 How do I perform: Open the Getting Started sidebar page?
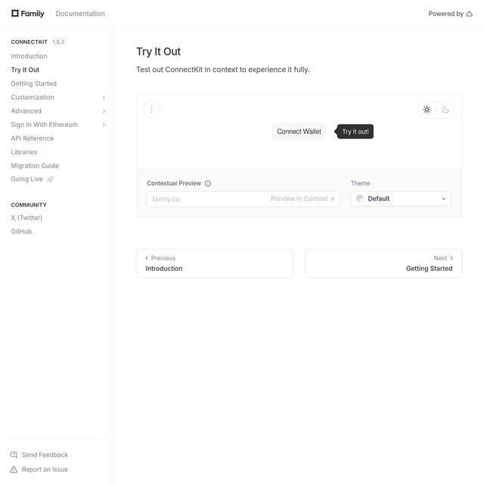click(33, 84)
